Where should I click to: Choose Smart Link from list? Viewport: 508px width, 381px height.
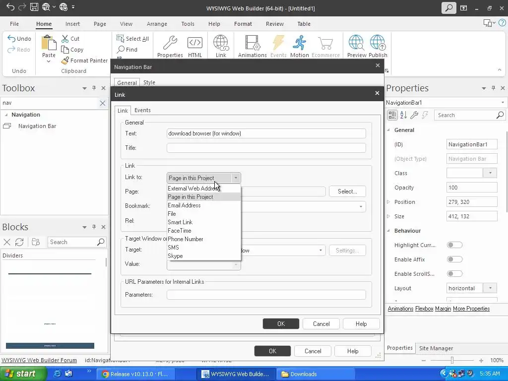[204, 222]
